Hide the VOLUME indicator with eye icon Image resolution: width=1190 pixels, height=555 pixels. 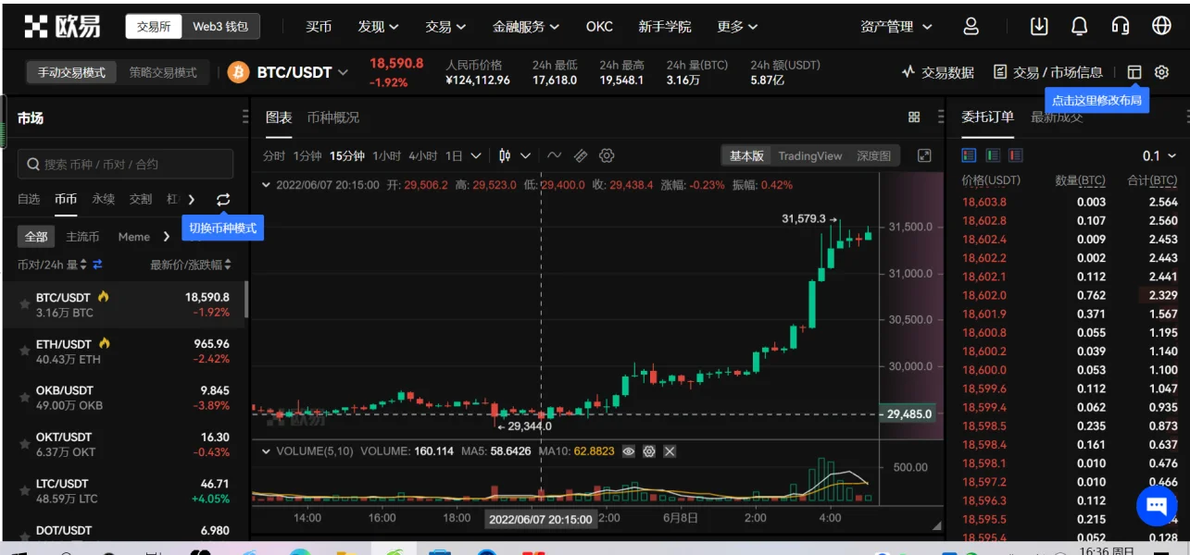tap(629, 451)
